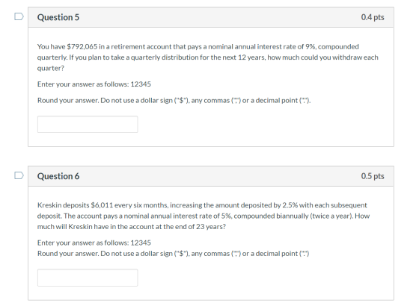Screen dimensions: 419x306
Task: Click the Question 5 answer input box
Action: click(x=88, y=124)
